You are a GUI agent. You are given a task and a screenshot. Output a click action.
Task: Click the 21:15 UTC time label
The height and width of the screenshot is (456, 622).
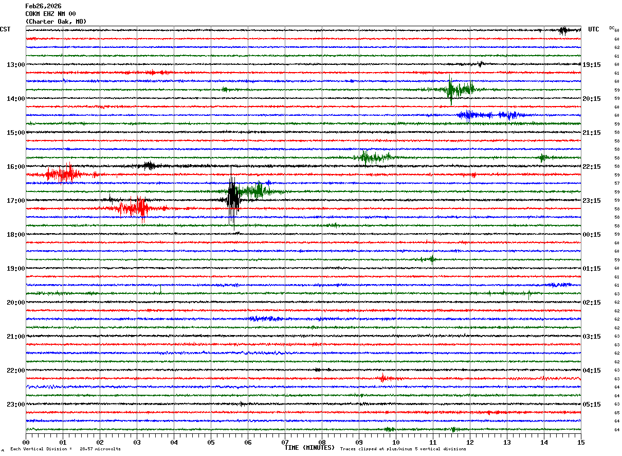pyautogui.click(x=592, y=133)
